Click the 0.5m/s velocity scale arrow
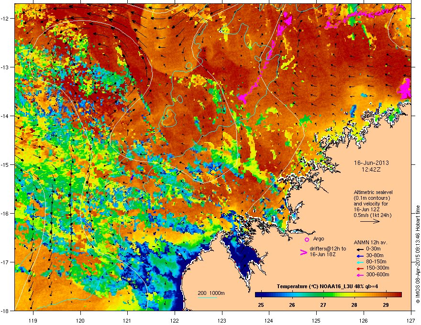Screen dimensions: 421x325 tap(370, 221)
